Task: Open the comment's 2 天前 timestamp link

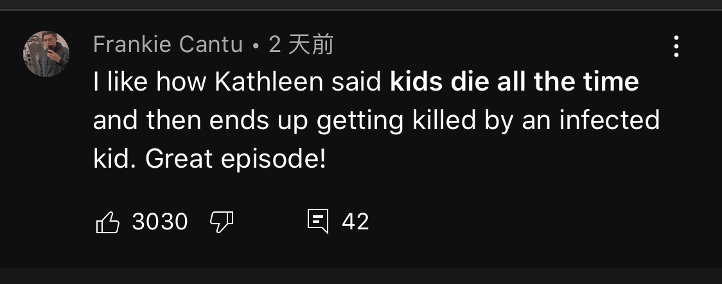Action: pyautogui.click(x=301, y=44)
